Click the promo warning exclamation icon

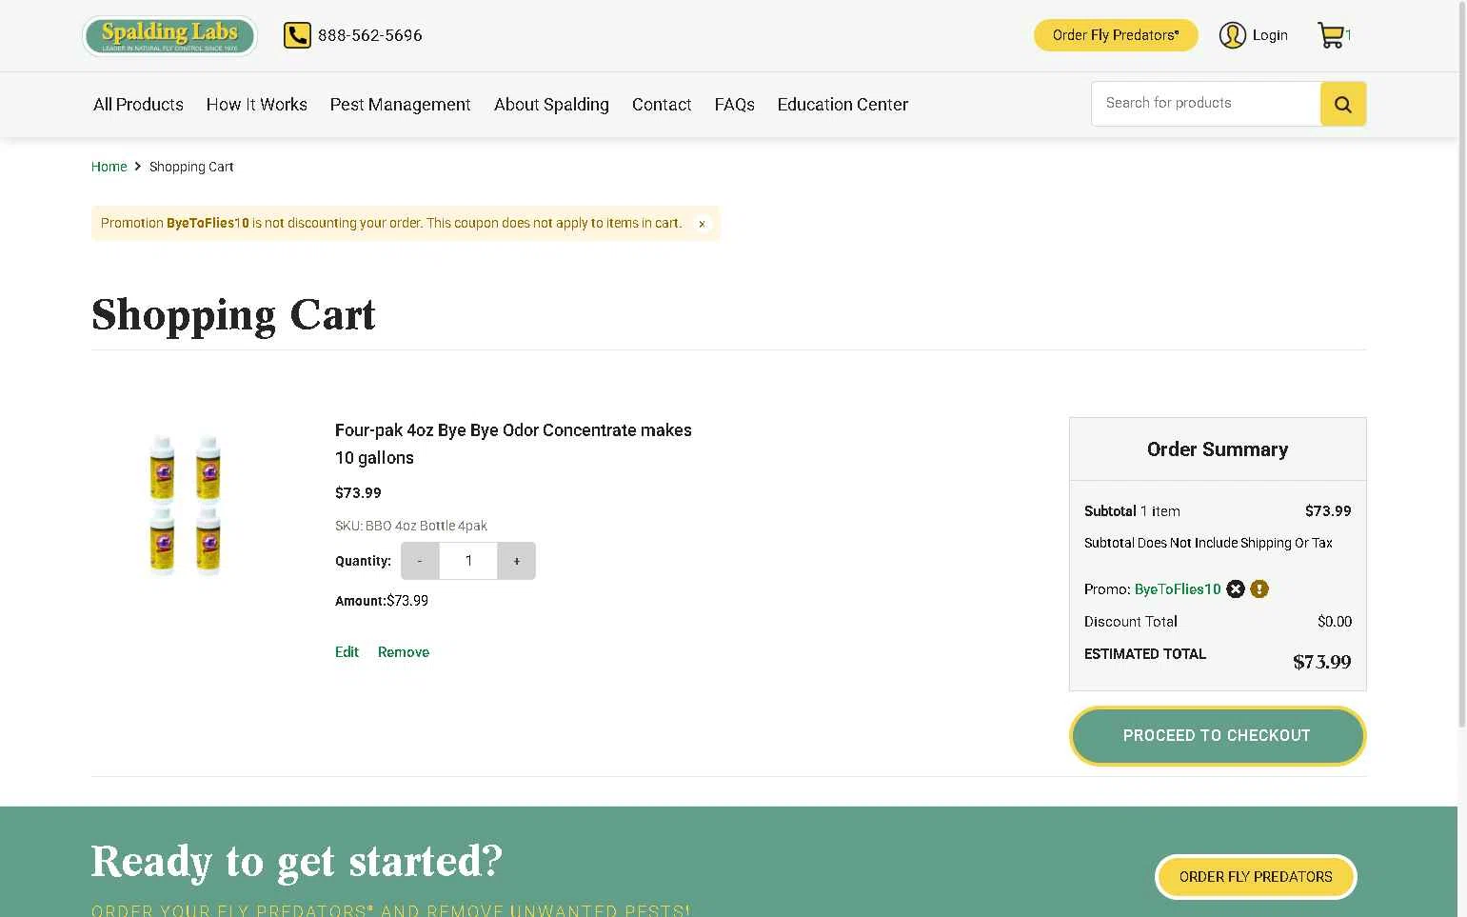pos(1259,589)
